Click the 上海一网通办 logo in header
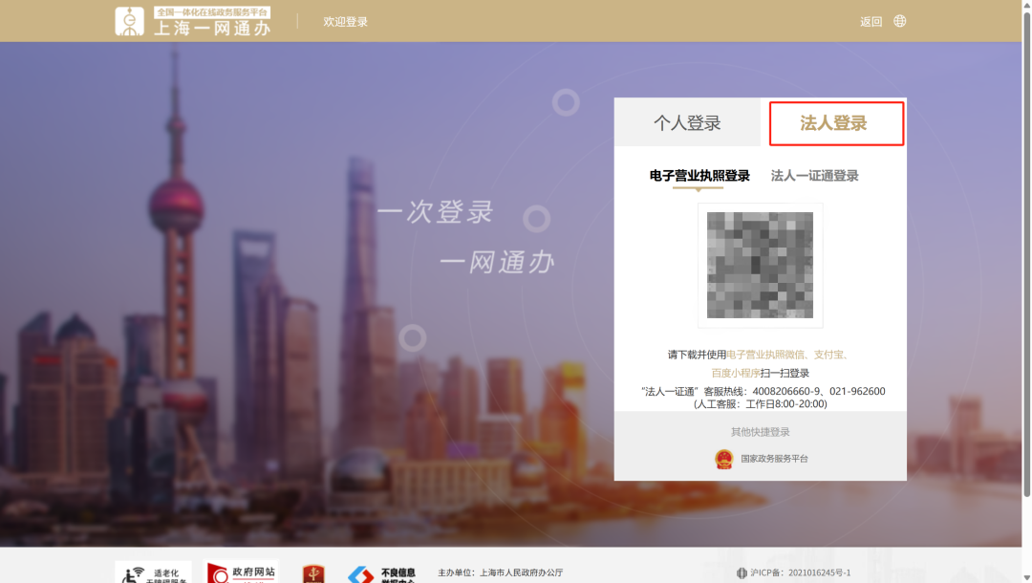This screenshot has height=583, width=1032. pos(193,21)
